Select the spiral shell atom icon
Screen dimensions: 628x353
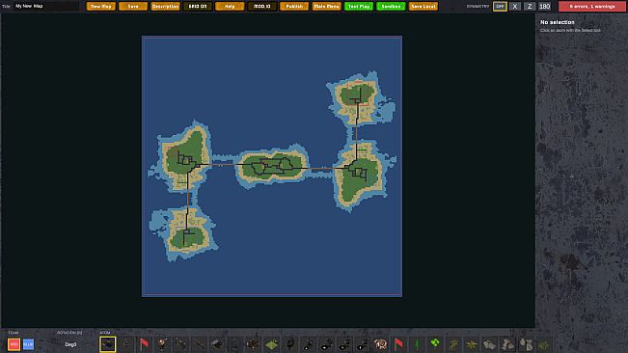pos(380,344)
